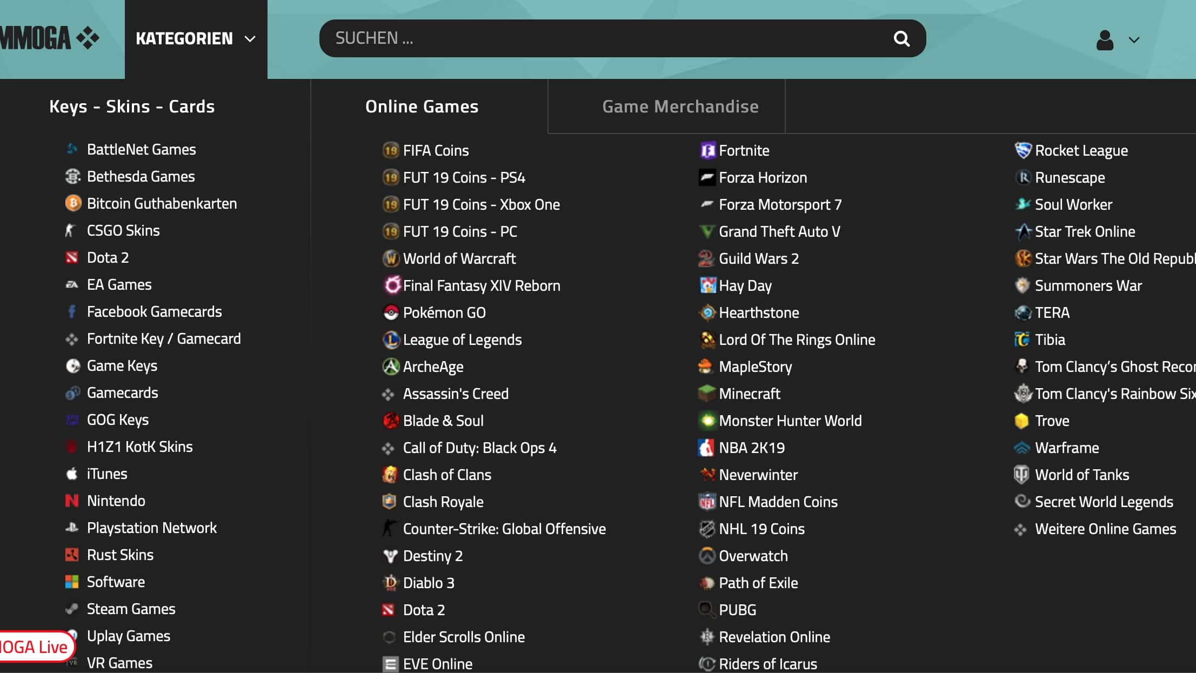Select Star Trek Online

pyautogui.click(x=1085, y=231)
